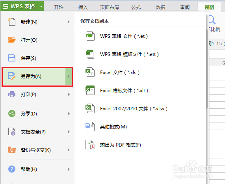Click the Save As pencil-disk icon

(11, 76)
